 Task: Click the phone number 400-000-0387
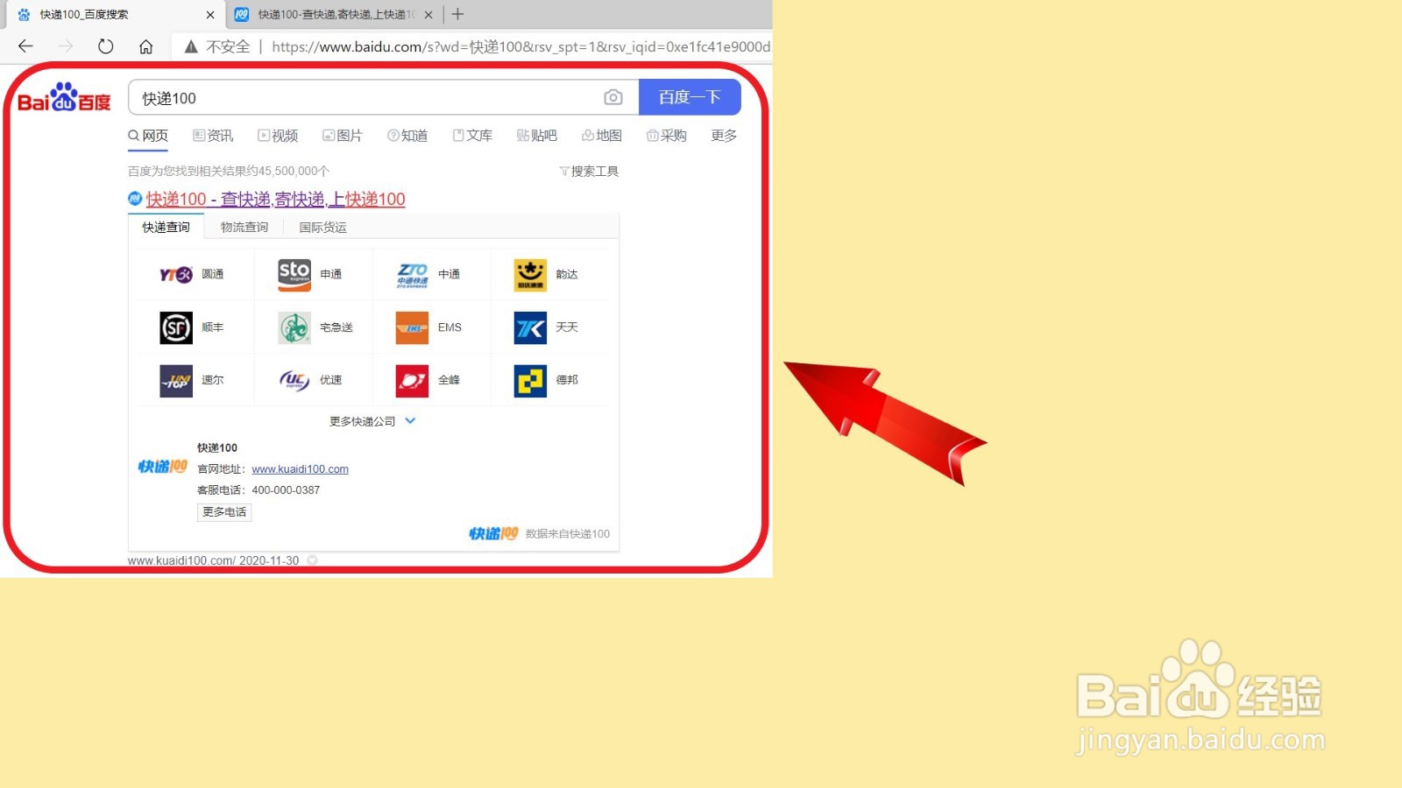pyautogui.click(x=286, y=490)
